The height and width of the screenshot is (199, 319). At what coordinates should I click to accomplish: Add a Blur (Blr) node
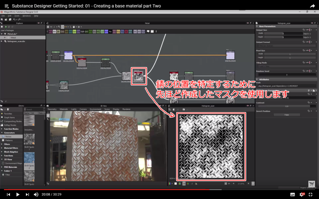click(58, 32)
